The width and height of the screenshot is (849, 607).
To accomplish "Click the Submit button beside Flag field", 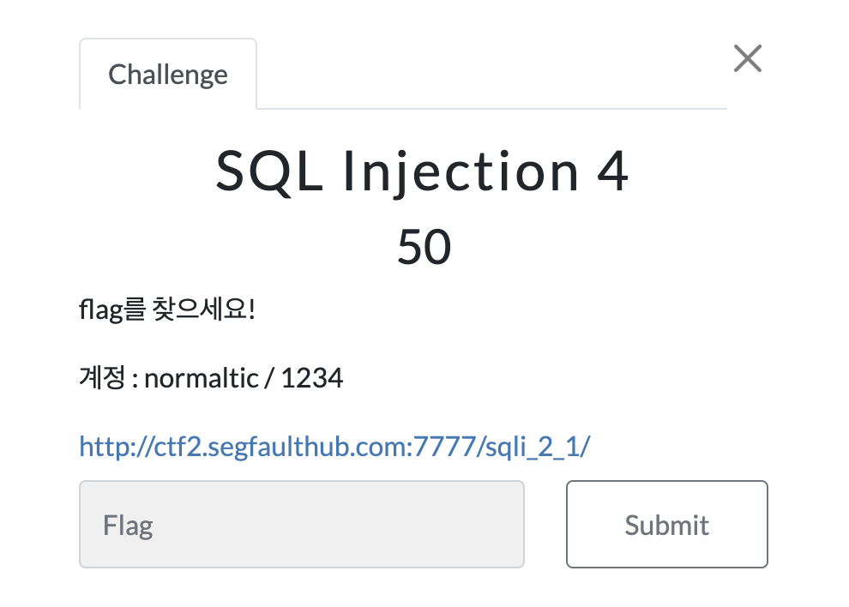I will coord(667,524).
